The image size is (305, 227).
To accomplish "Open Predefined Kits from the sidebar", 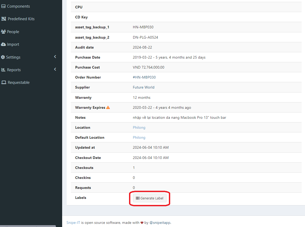I will (x=21, y=19).
